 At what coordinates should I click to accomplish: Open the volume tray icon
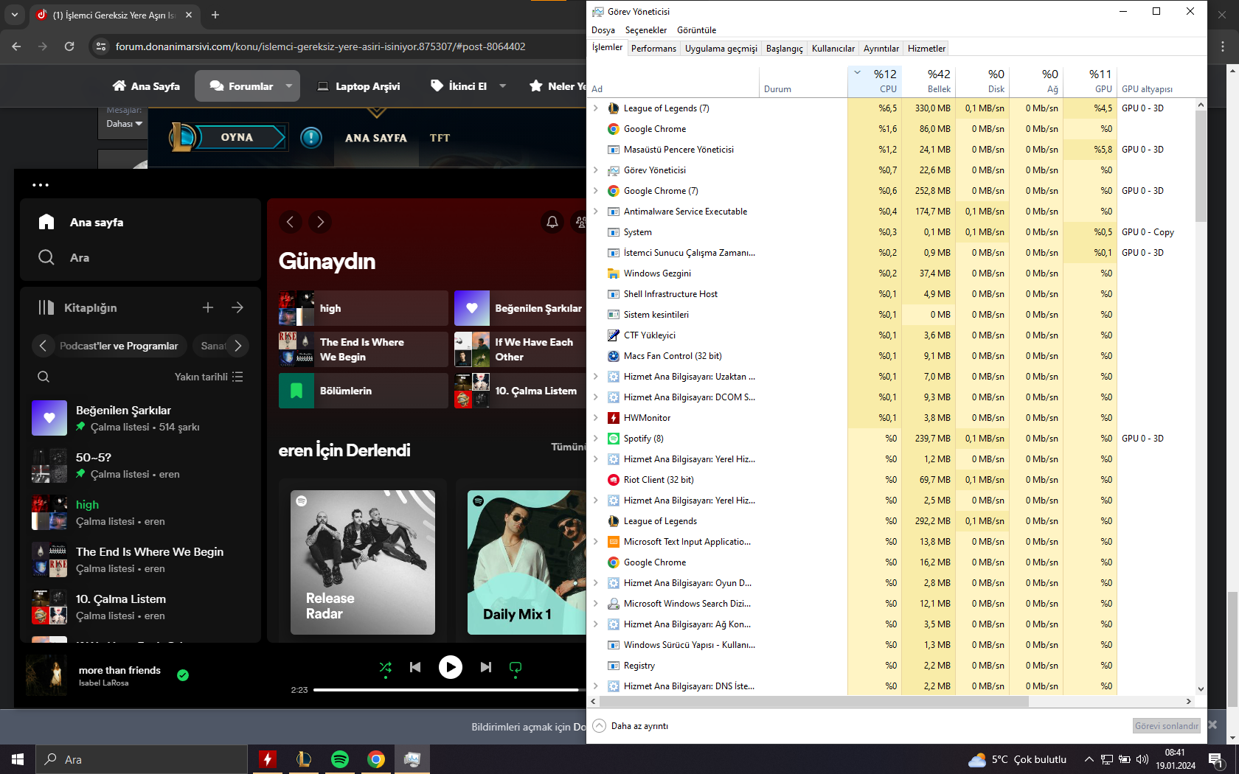(1142, 759)
